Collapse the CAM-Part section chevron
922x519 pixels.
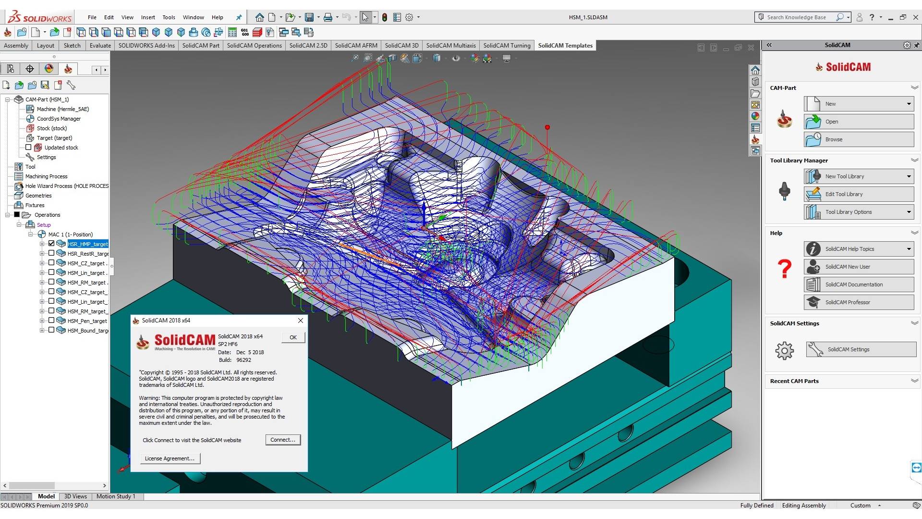click(914, 87)
